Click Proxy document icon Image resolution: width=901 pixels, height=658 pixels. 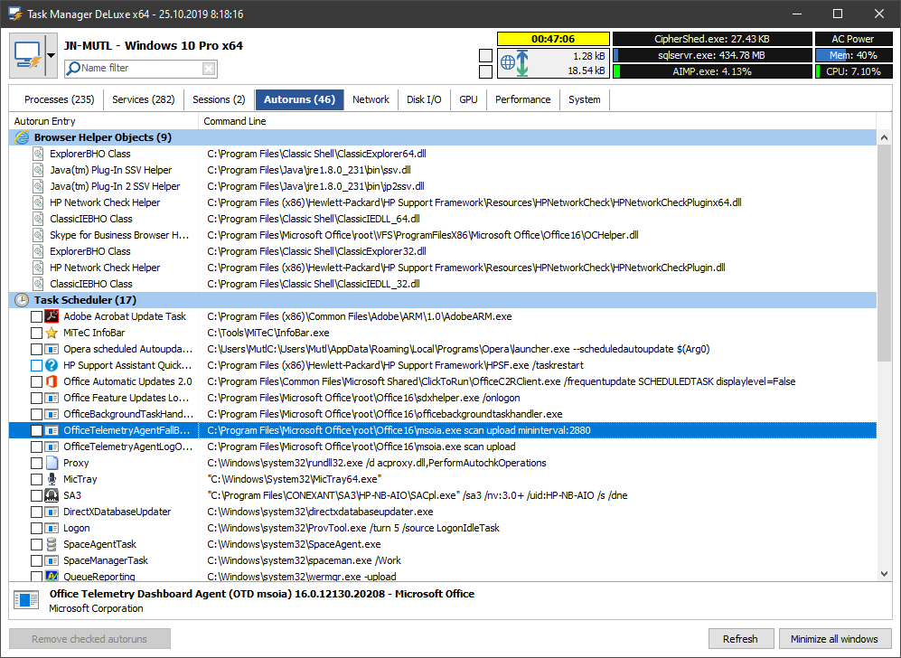52,463
